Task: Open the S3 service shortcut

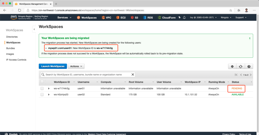Action: pyautogui.click(x=134, y=17)
